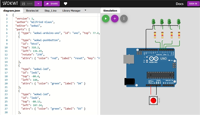
Task: Click the Wokwi logo
Action: click(9, 4)
